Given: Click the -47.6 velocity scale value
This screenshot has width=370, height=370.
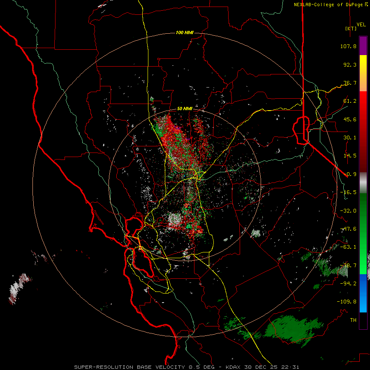Looking at the screenshot, I should [348, 229].
